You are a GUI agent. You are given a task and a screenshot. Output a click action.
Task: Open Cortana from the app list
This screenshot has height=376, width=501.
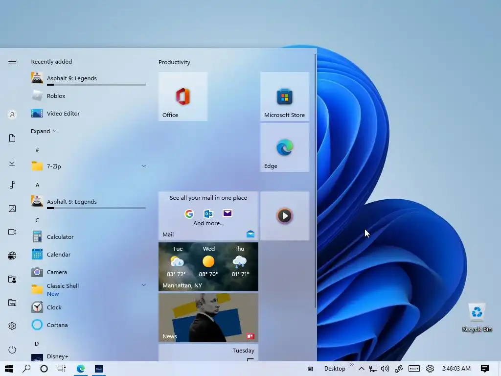(88, 325)
